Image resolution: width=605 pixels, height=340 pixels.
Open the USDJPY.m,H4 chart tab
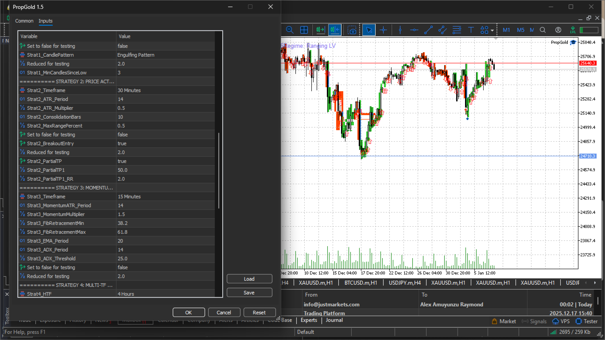click(405, 282)
